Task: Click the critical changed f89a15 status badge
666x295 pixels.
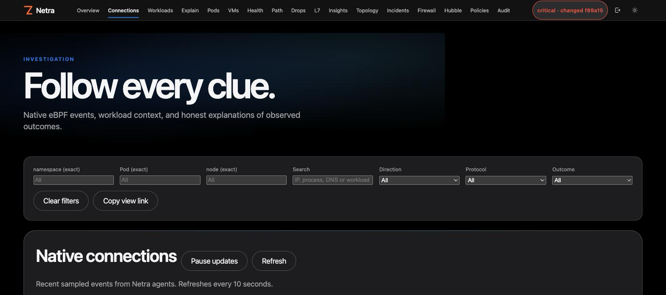Action: click(x=570, y=10)
